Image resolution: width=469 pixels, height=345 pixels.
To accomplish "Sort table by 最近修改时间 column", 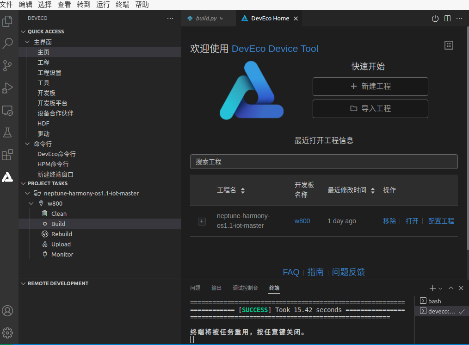I will tap(372, 190).
